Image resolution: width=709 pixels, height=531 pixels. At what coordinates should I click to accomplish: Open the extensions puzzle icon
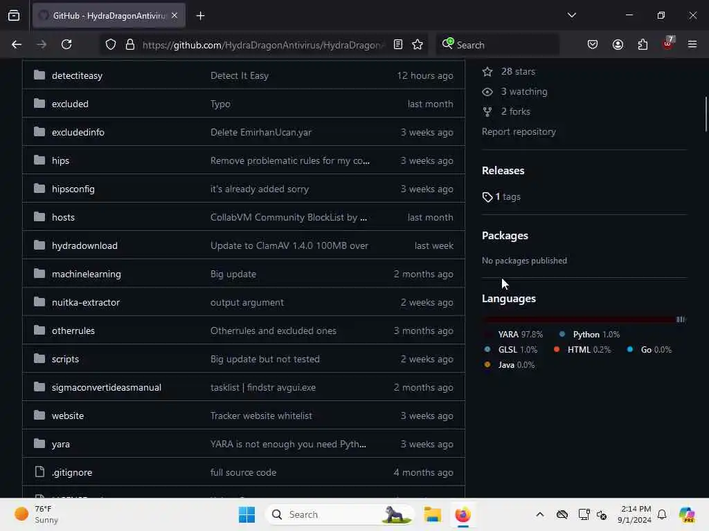pos(643,44)
